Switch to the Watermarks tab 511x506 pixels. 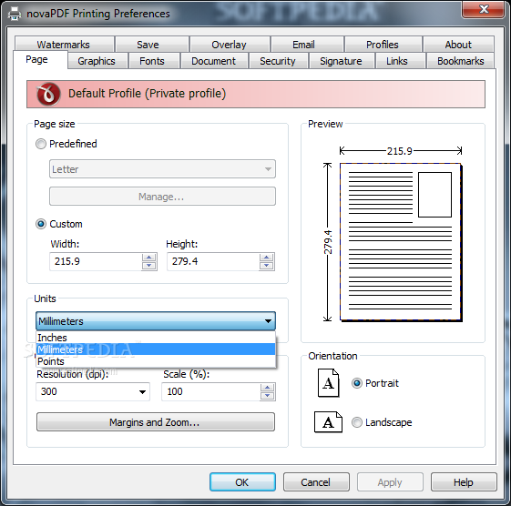[x=64, y=45]
